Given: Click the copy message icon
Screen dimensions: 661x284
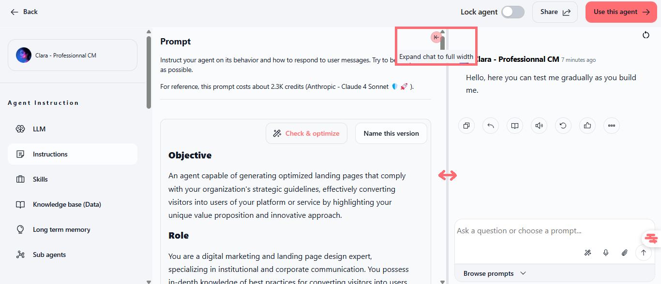Looking at the screenshot, I should (466, 126).
